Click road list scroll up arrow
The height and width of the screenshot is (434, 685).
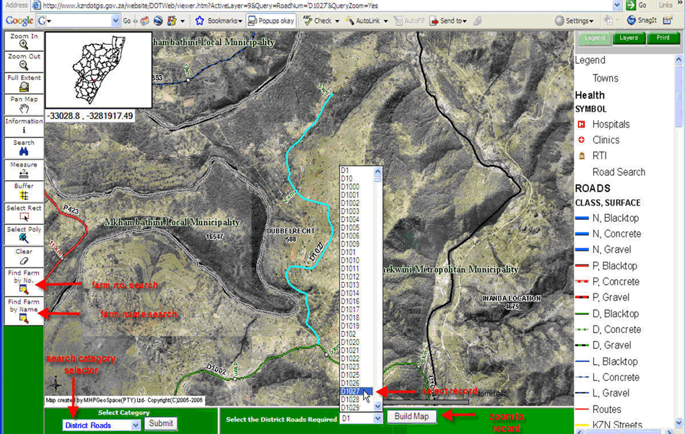(378, 171)
